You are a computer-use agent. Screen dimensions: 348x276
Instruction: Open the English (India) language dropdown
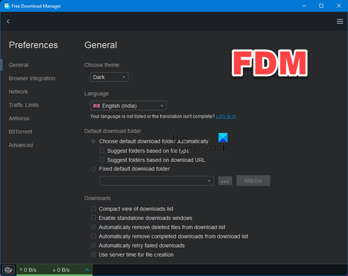click(x=128, y=106)
